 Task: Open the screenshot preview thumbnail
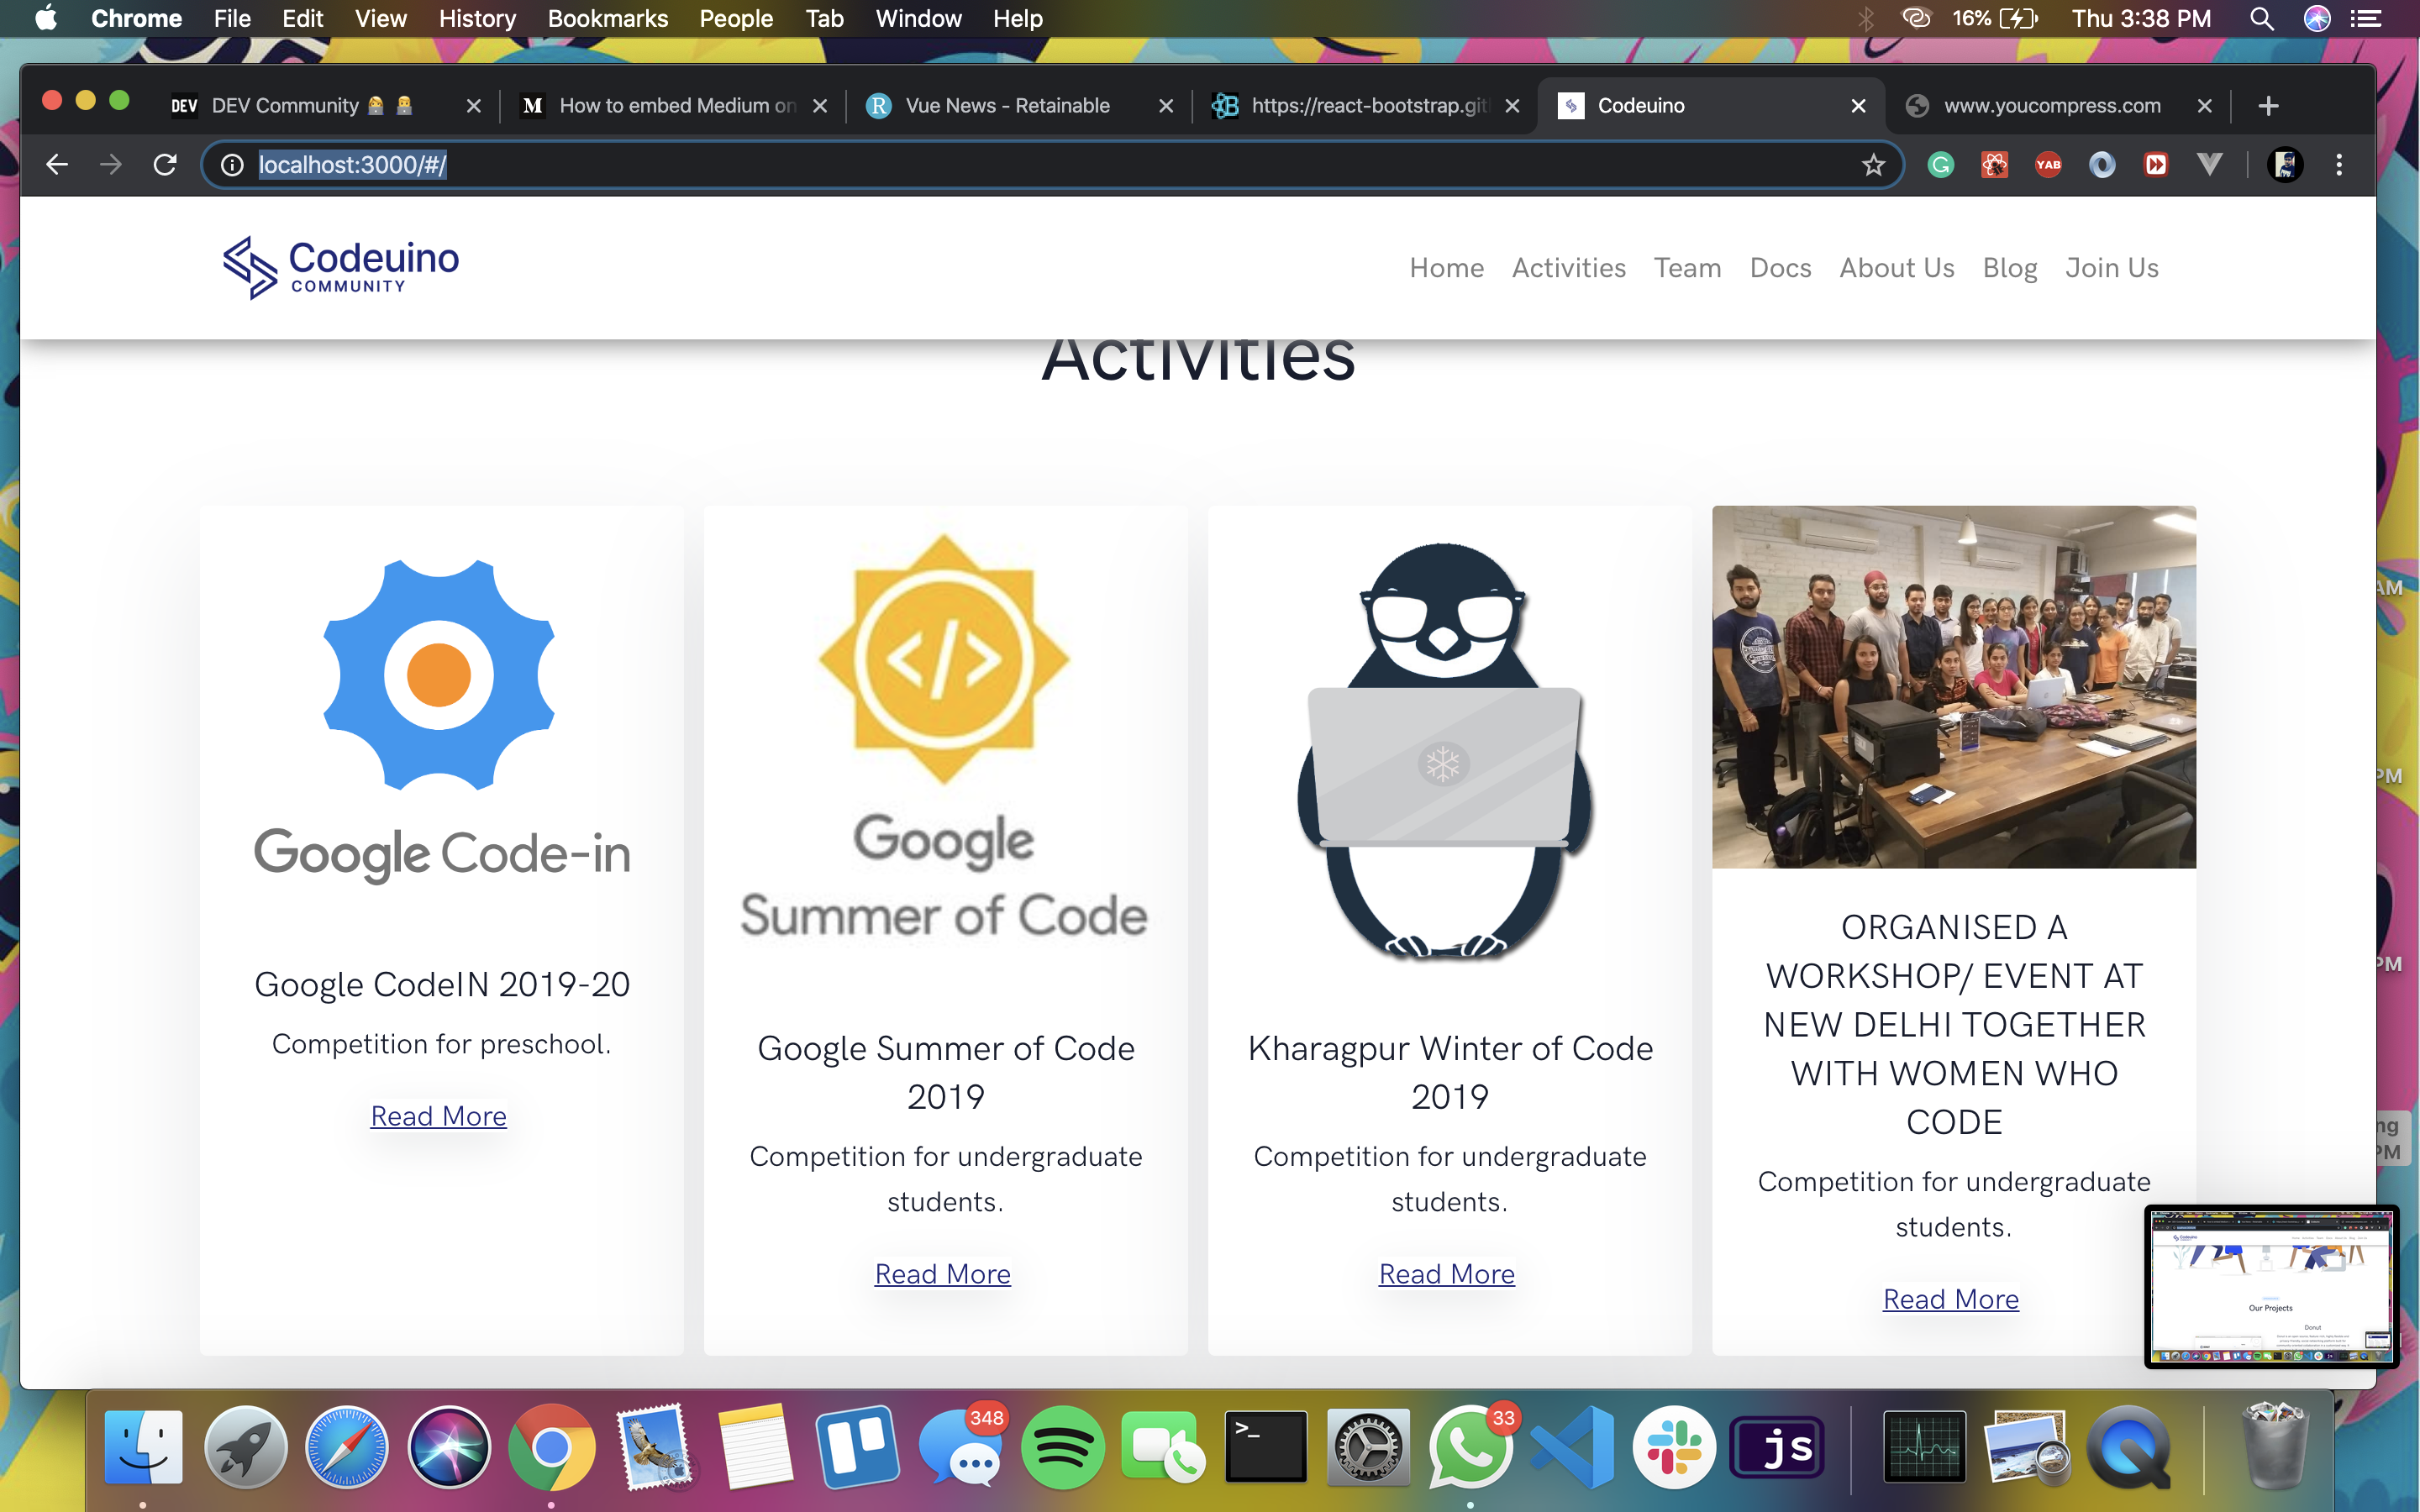[x=2270, y=1286]
